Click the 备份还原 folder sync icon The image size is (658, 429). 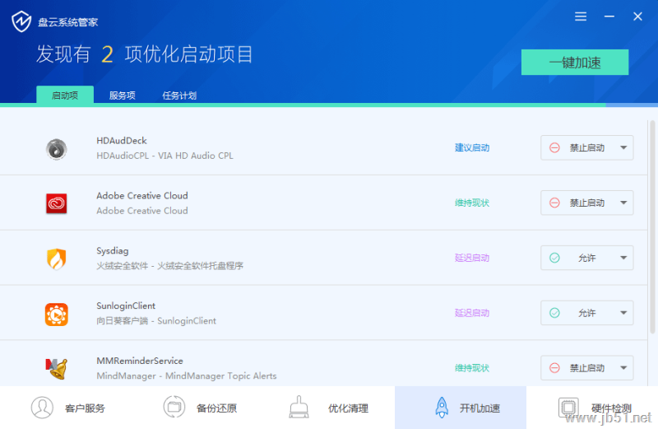tap(174, 407)
